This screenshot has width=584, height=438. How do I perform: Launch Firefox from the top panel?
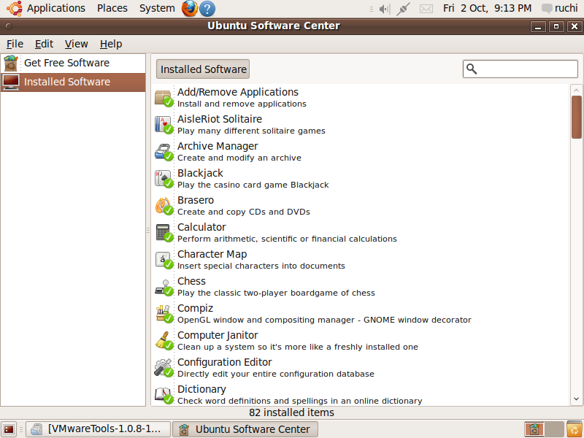click(x=189, y=8)
